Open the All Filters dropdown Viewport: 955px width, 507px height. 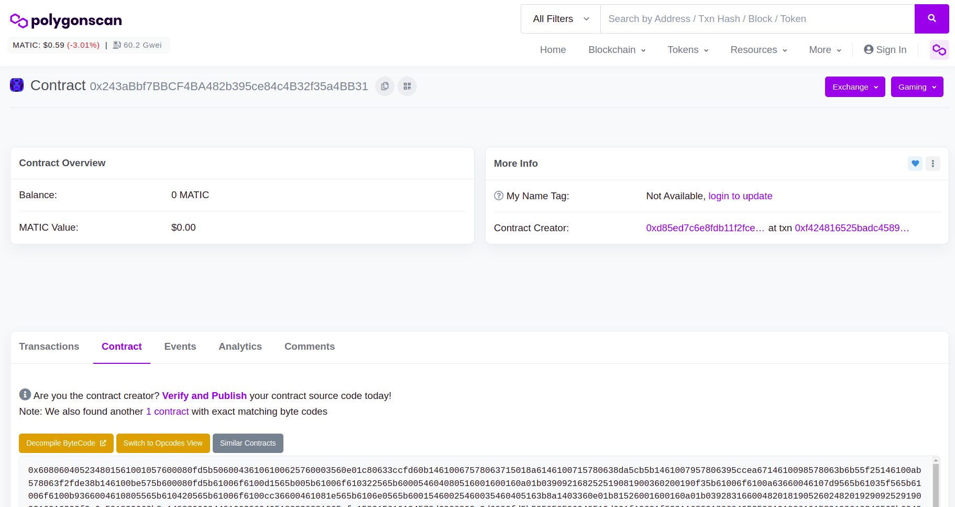(x=561, y=19)
